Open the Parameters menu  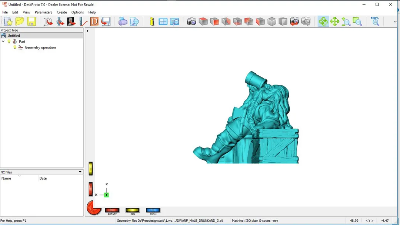tap(43, 12)
